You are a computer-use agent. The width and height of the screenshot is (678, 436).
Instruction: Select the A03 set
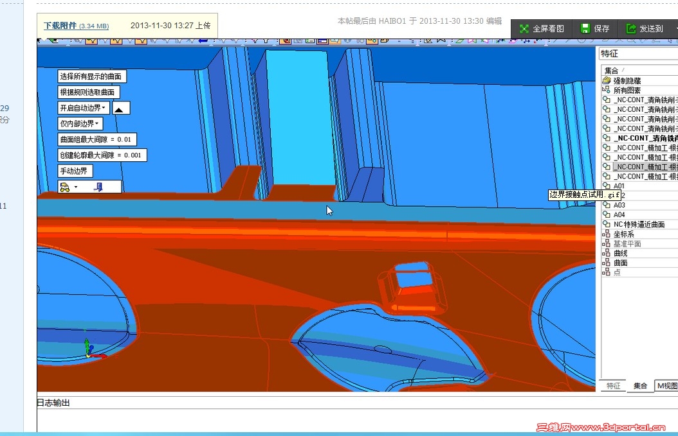point(639,205)
